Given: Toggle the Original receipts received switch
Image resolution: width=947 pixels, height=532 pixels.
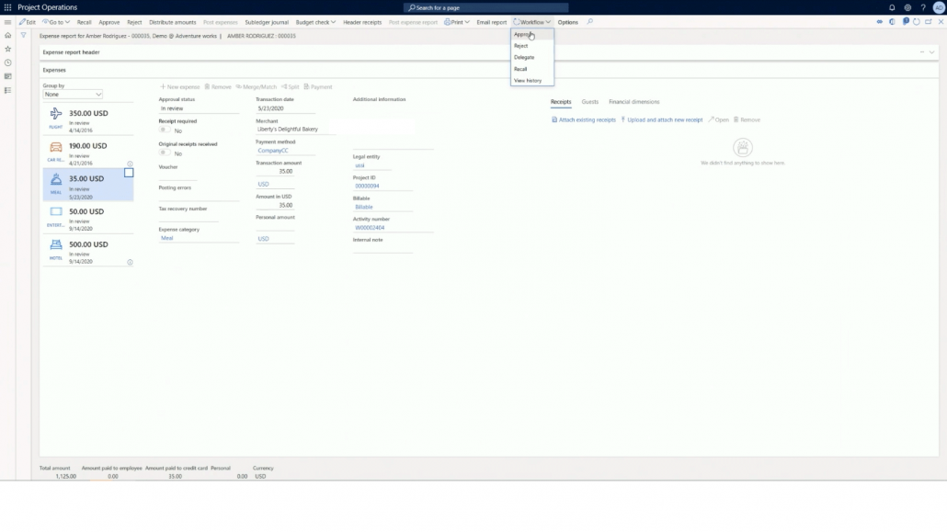Looking at the screenshot, I should (164, 153).
